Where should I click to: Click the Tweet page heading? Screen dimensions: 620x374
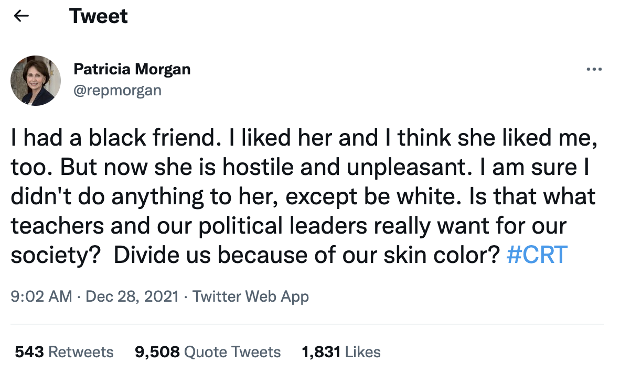98,16
